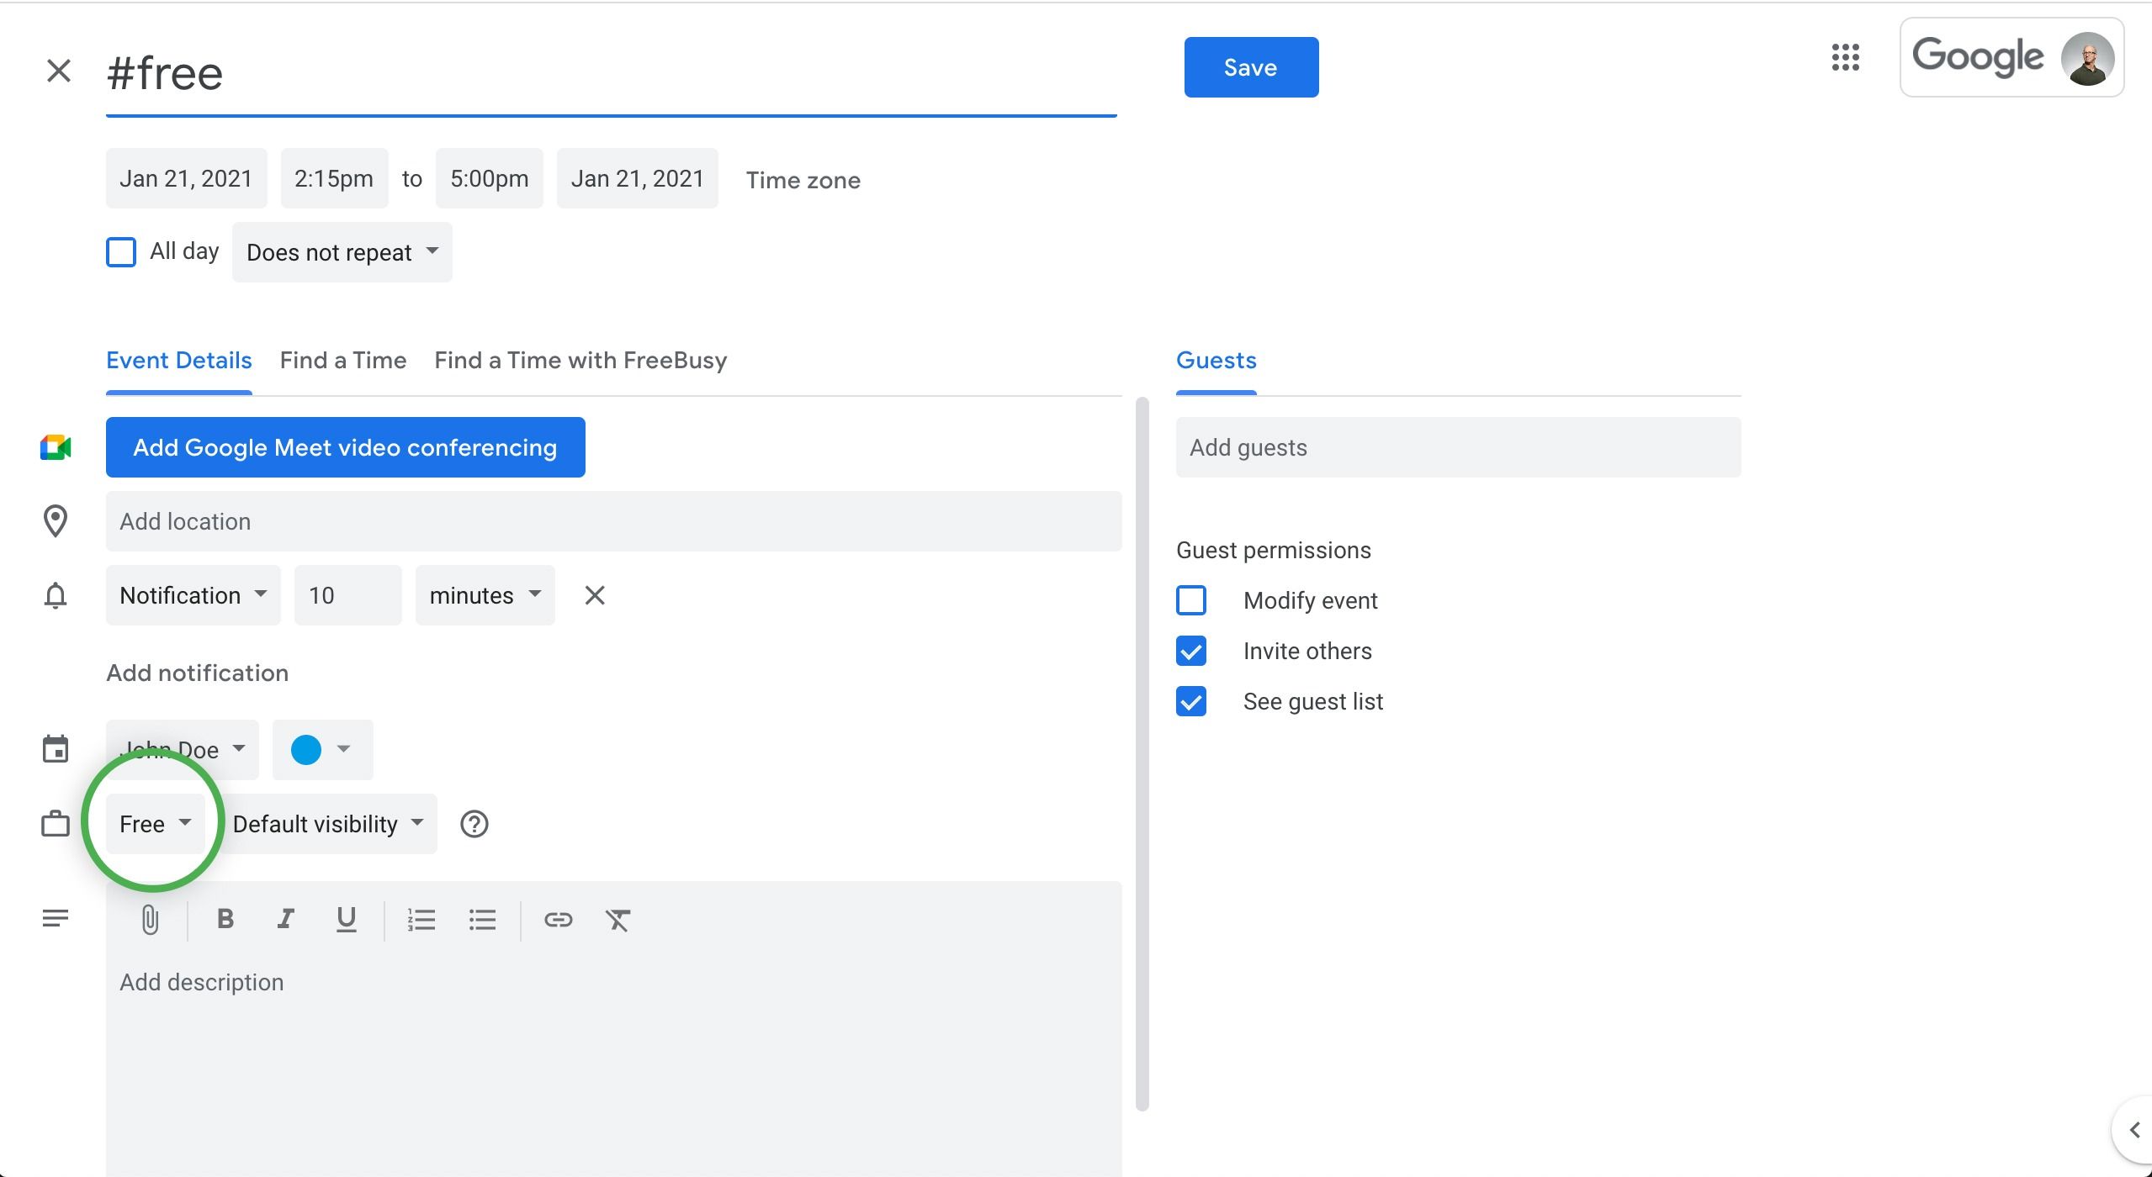Image resolution: width=2152 pixels, height=1177 pixels.
Task: Switch to Find a Time tab
Action: click(342, 361)
